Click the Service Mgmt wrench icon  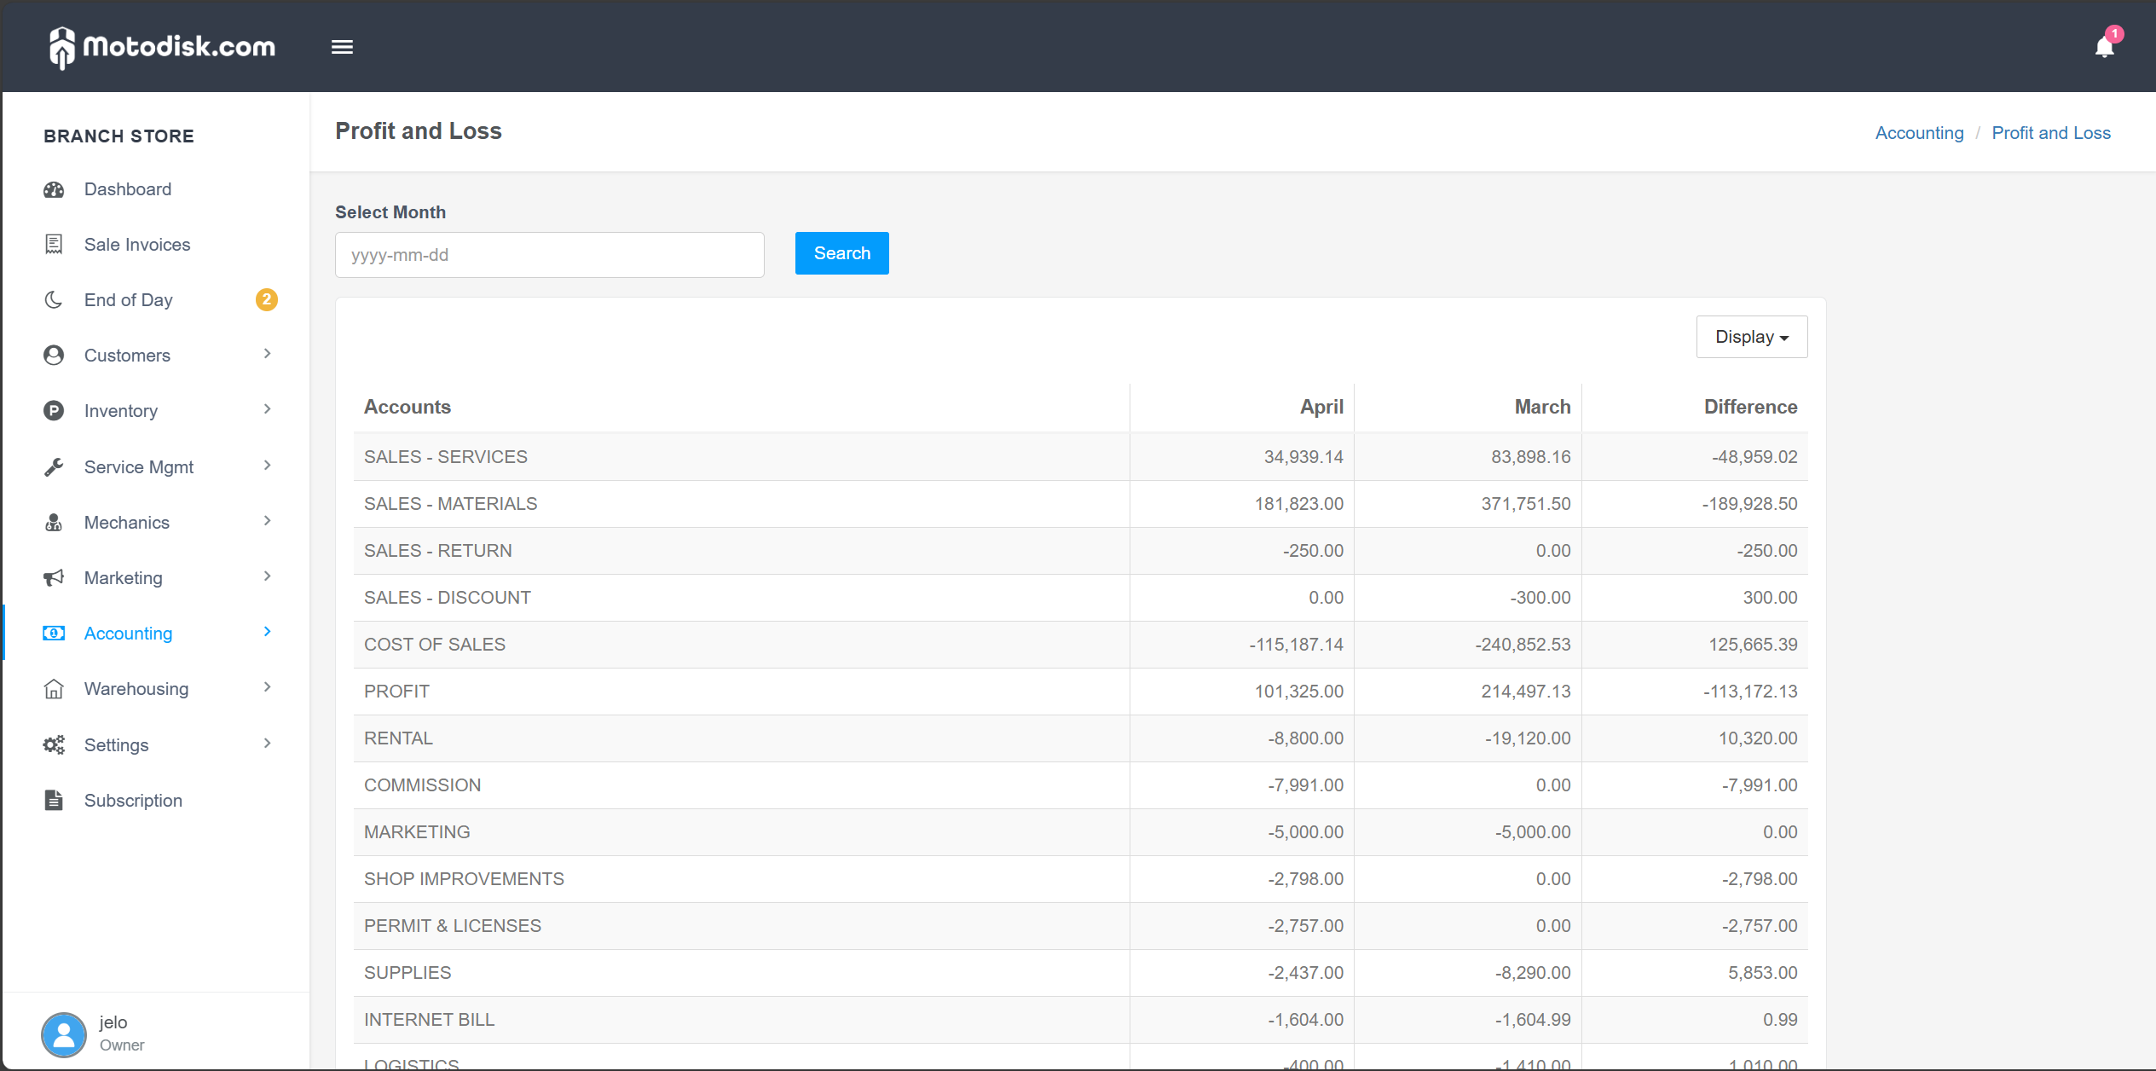54,467
